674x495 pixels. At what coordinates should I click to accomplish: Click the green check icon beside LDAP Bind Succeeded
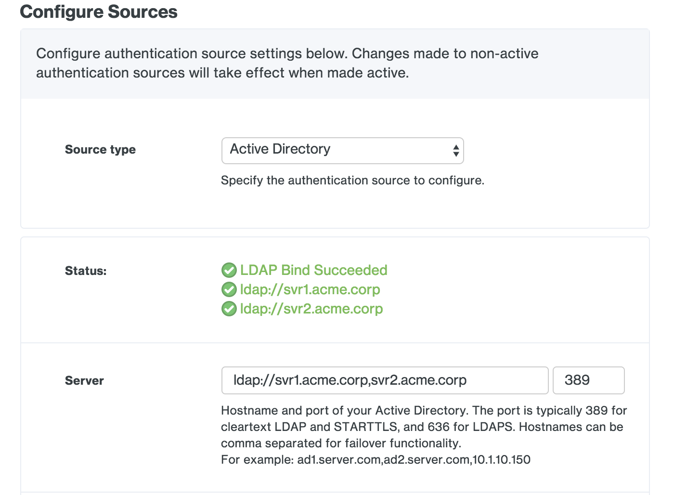pos(229,271)
